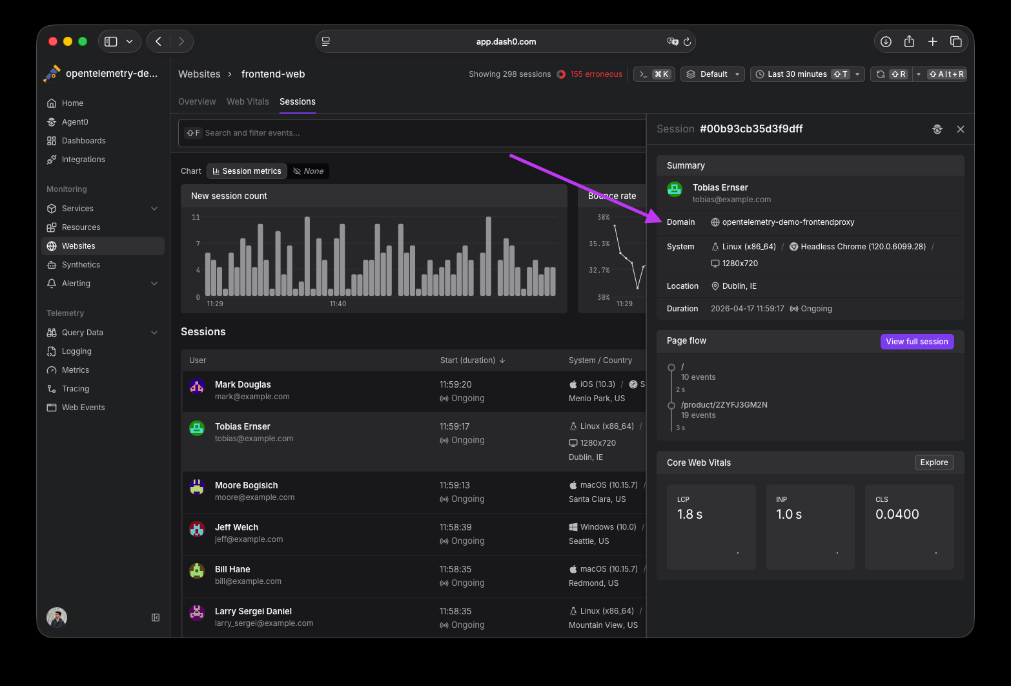The image size is (1011, 686).
Task: Collapse the sidebar using bottom panel icon
Action: pyautogui.click(x=156, y=618)
